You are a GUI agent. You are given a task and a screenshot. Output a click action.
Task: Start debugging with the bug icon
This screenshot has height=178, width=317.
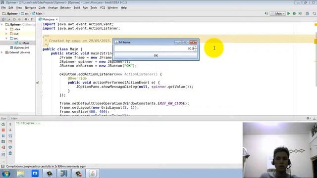pyautogui.click(x=294, y=13)
